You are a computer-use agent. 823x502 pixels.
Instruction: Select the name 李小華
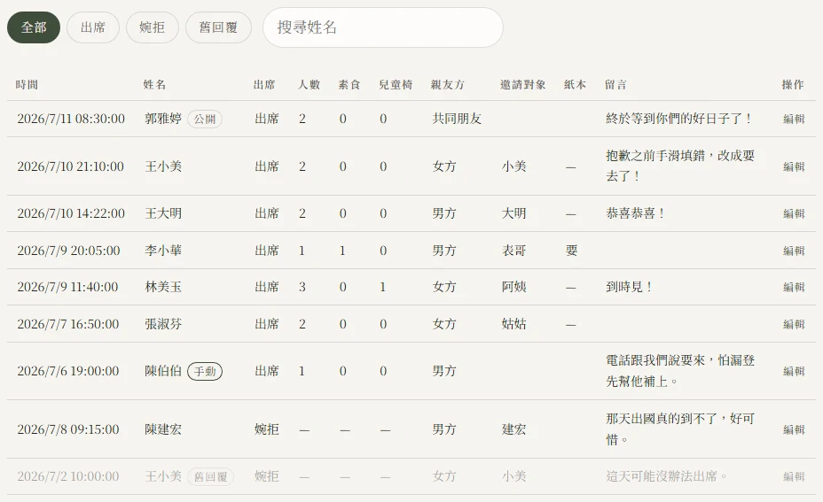tap(163, 251)
